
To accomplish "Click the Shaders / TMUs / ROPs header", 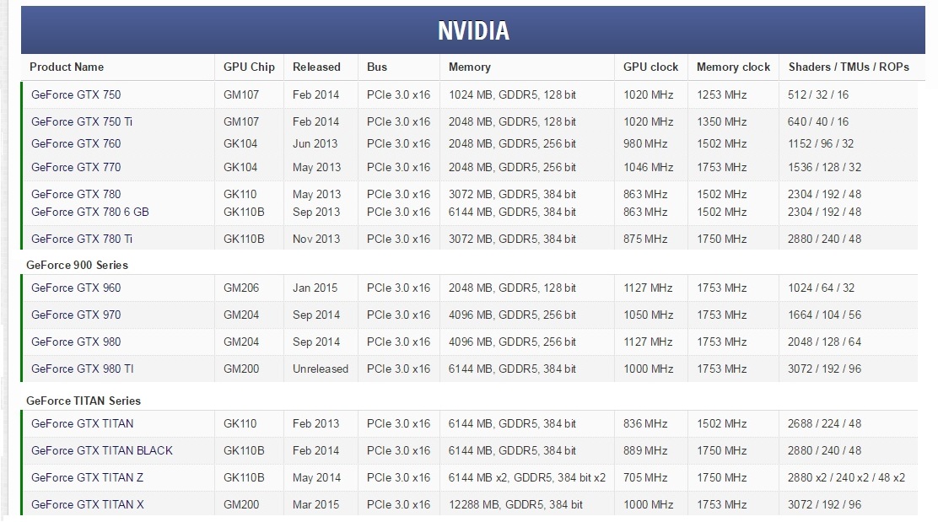I will click(849, 67).
